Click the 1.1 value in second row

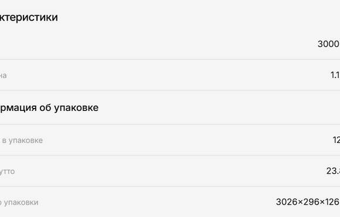335,75
